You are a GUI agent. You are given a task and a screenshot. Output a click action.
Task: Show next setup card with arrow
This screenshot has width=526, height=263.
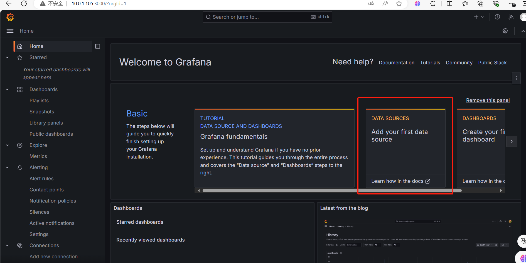click(512, 142)
